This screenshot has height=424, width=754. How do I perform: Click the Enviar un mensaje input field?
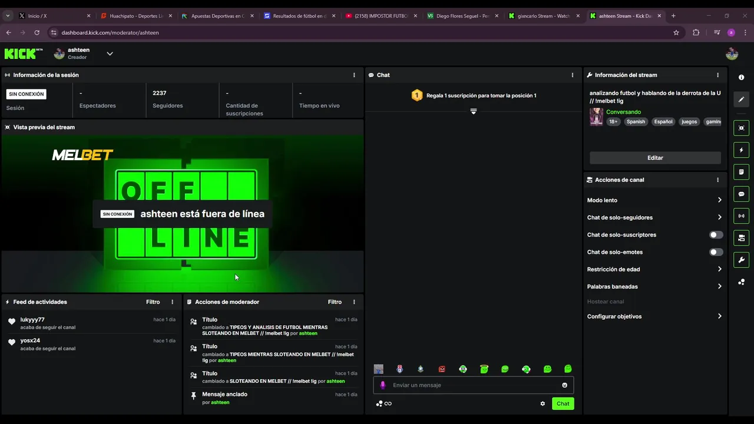tap(473, 385)
